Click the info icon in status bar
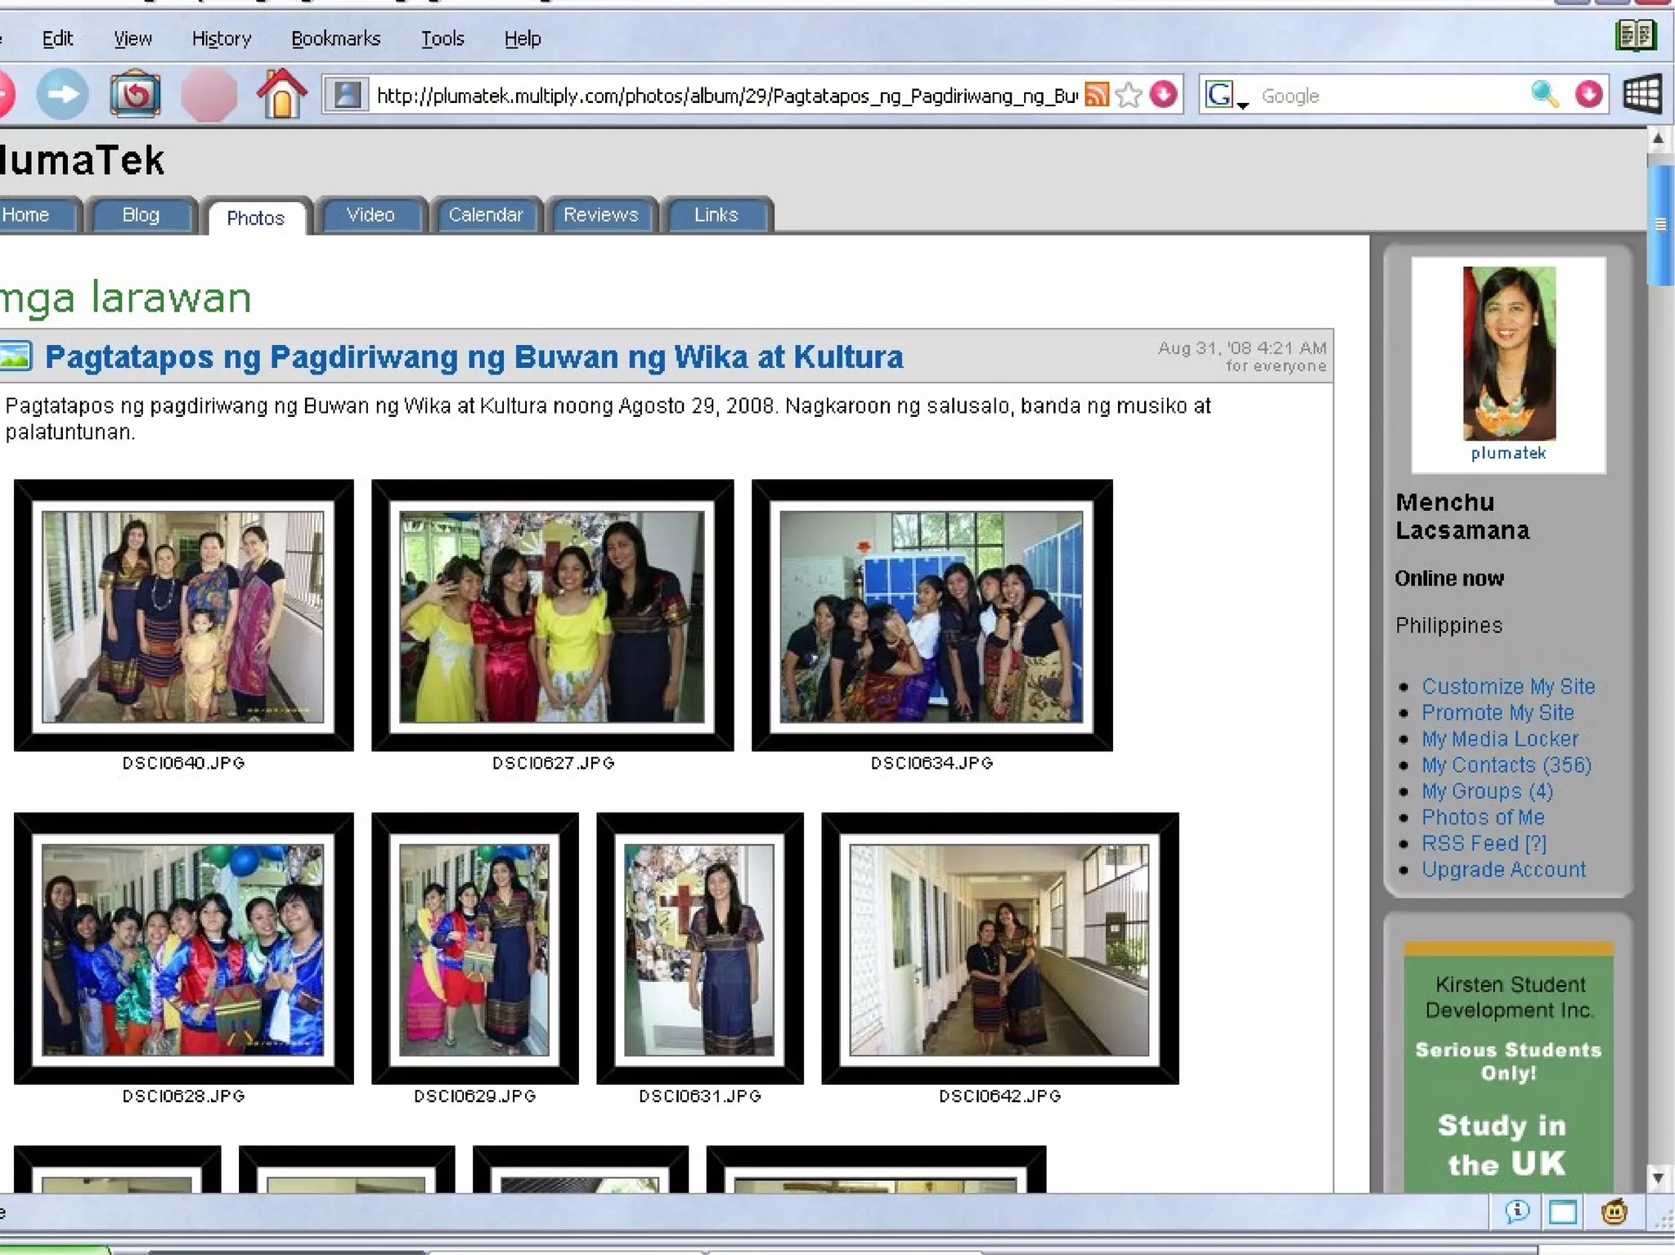Viewport: 1675px width, 1255px height. pyautogui.click(x=1517, y=1212)
